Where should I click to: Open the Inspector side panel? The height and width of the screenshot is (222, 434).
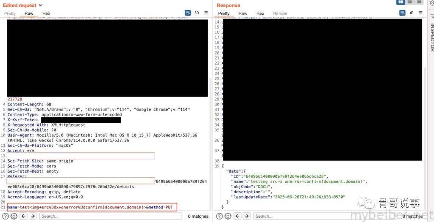click(x=431, y=37)
